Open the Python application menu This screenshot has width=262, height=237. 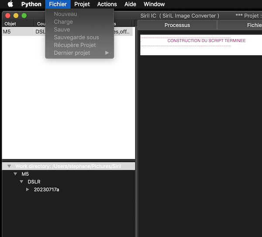[x=31, y=4]
